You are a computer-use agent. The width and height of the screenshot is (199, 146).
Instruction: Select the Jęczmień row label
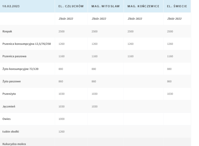9,107
